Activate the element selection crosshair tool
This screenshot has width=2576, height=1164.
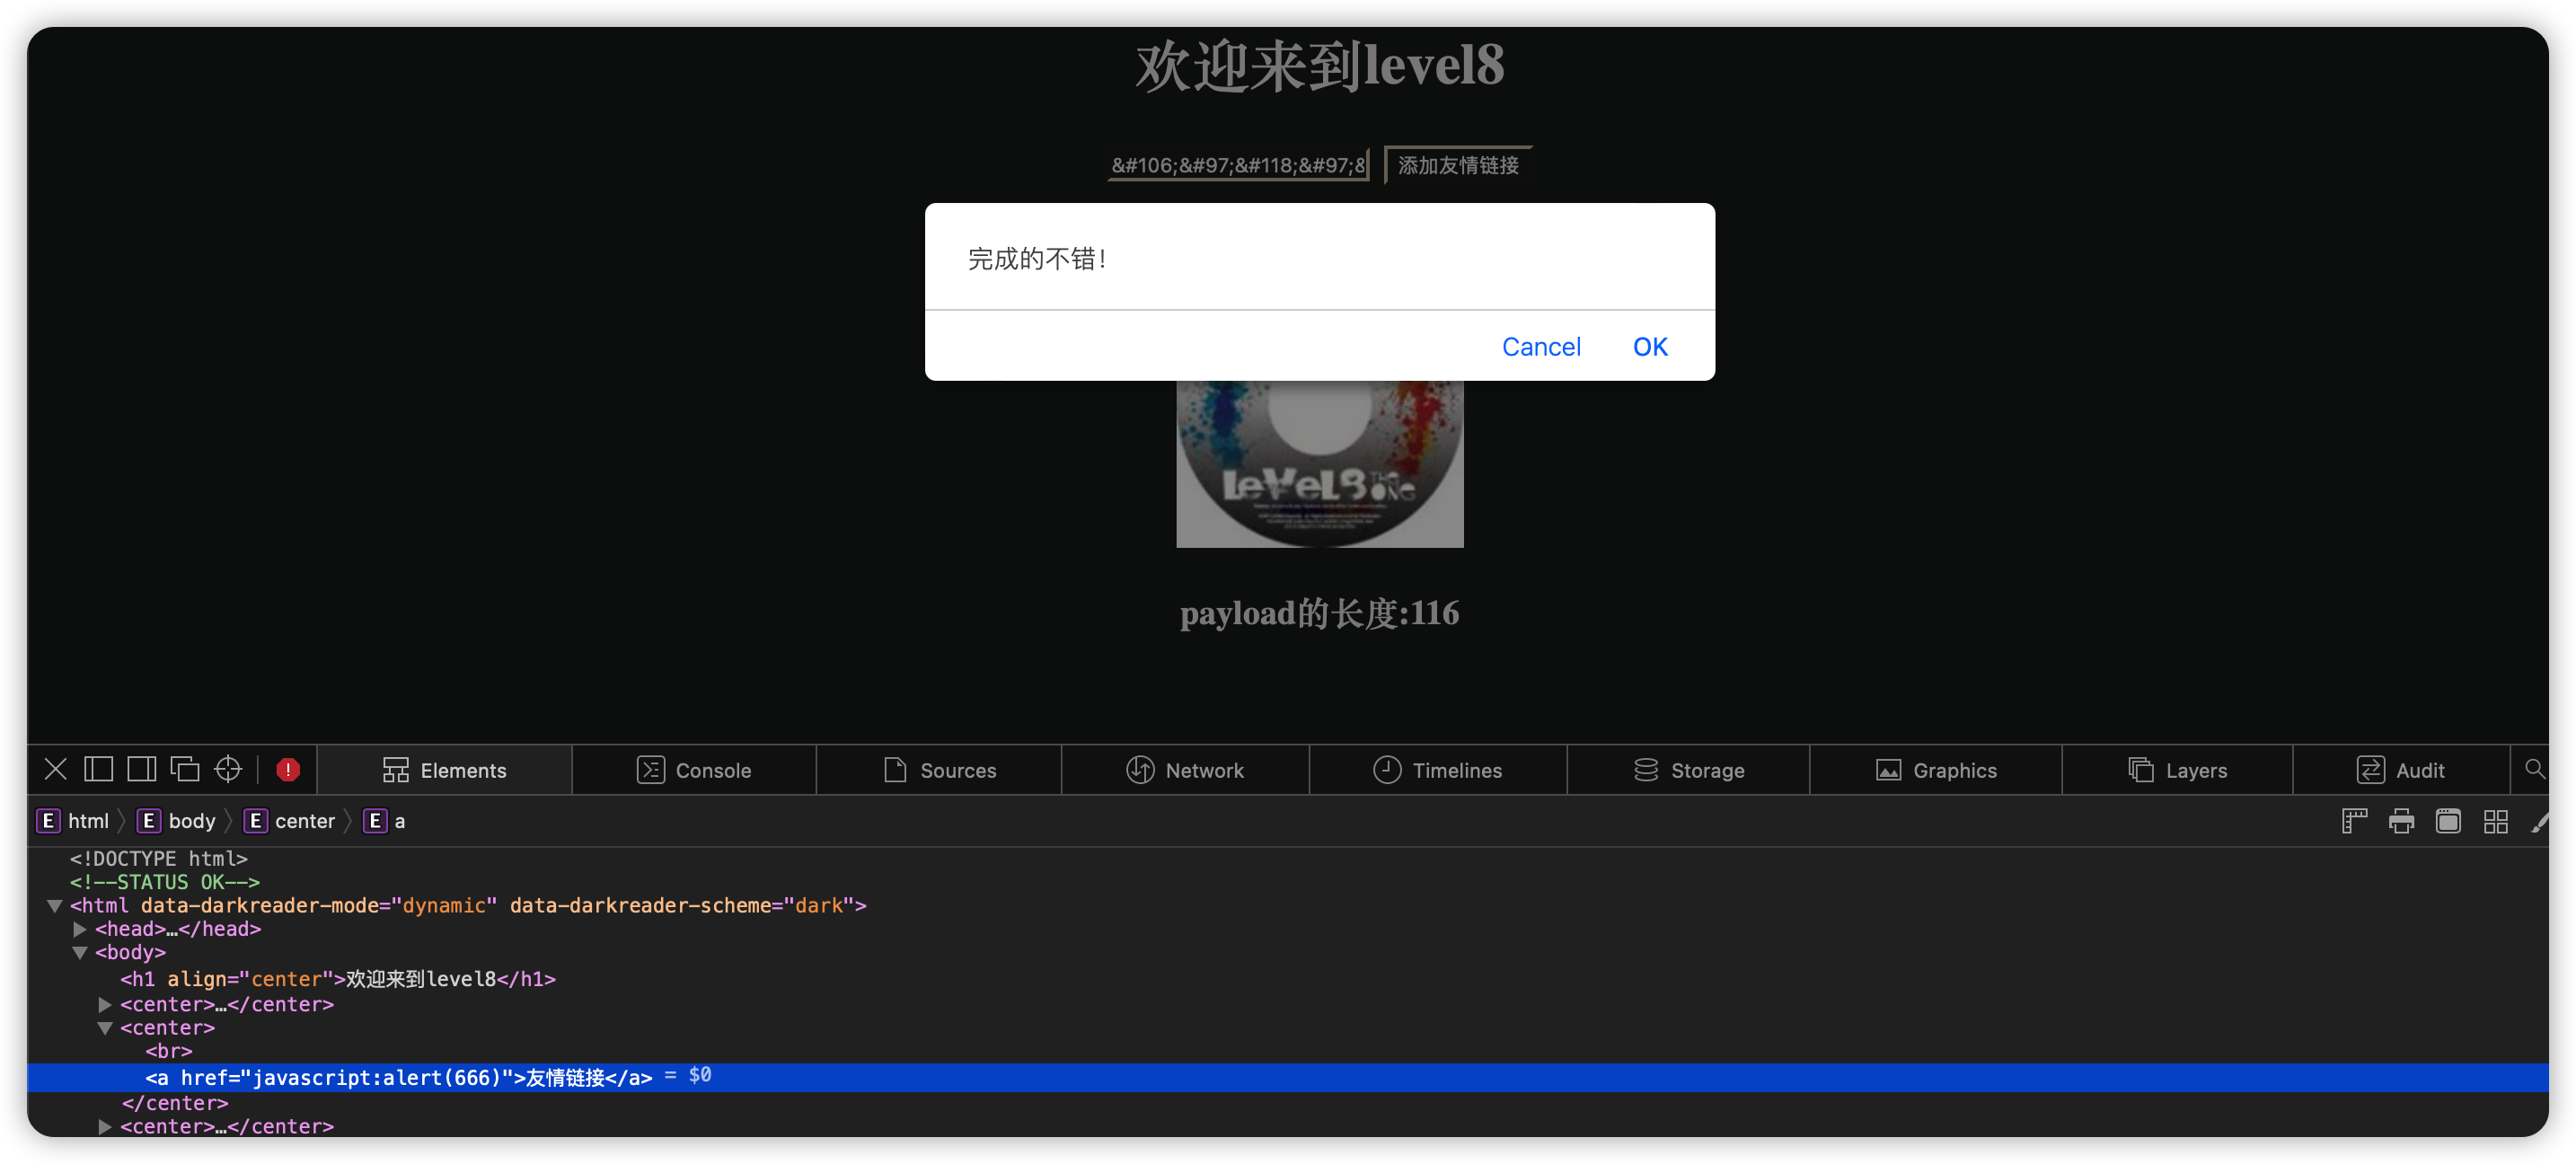[x=229, y=769]
